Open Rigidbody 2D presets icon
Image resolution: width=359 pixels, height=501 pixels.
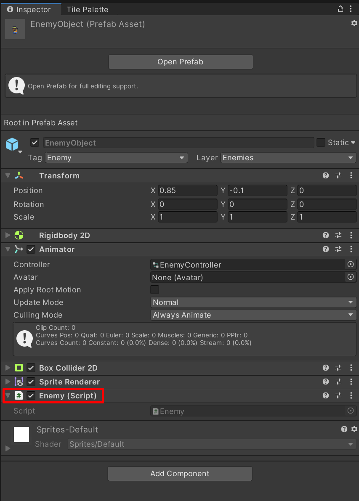[x=338, y=235]
